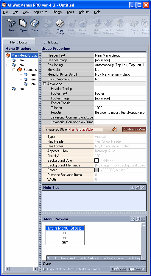Viewport: 151px width, 276px height.
Task: Float the Help Tips panel window icon
Action: [x=138, y=188]
